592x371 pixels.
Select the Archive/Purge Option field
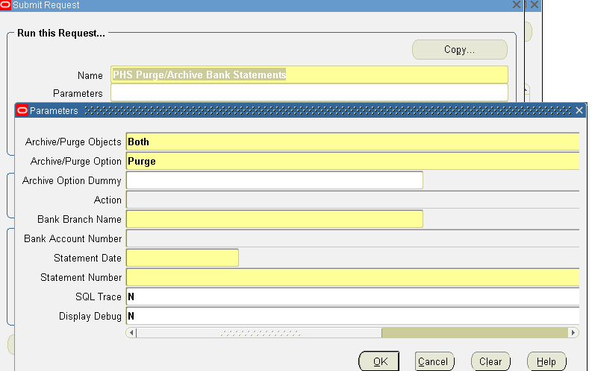(x=352, y=161)
